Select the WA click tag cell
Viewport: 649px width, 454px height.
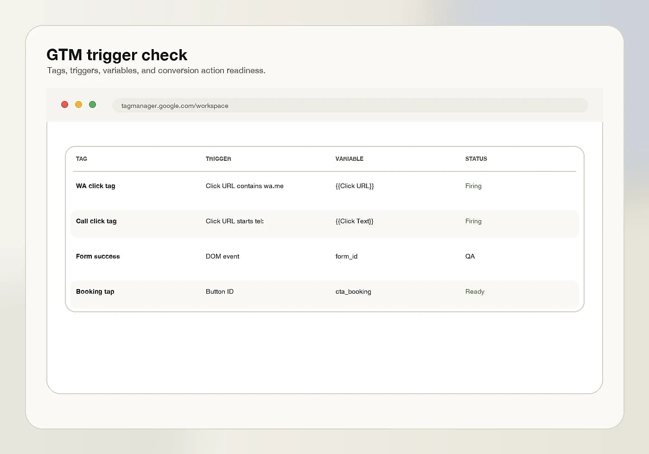[95, 186]
